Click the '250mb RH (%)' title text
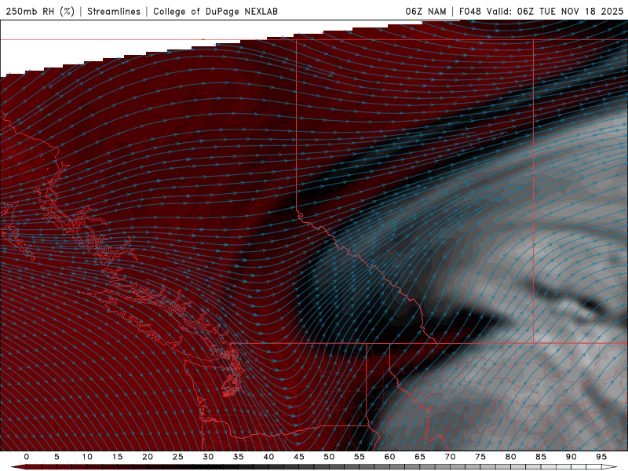628x471 pixels. point(40,11)
